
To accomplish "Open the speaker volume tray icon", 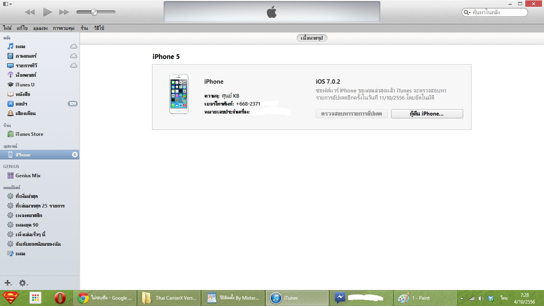I will tap(481, 298).
